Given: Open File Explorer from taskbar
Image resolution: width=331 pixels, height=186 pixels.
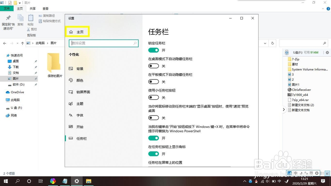Looking at the screenshot, I should [x=88, y=181].
